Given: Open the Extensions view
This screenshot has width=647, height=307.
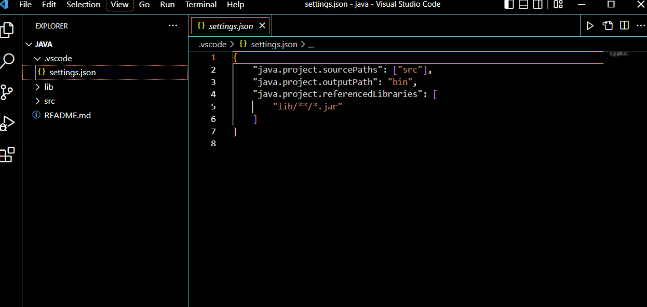Looking at the screenshot, I should point(7,155).
